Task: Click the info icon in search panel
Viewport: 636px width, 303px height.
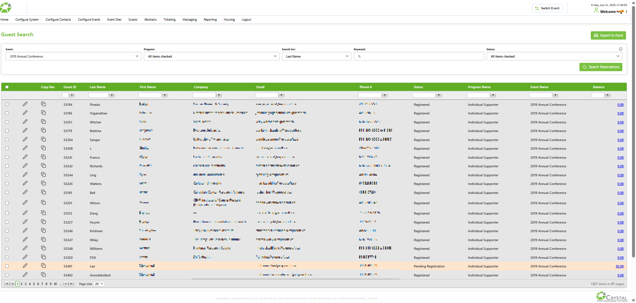Action: tap(621, 49)
